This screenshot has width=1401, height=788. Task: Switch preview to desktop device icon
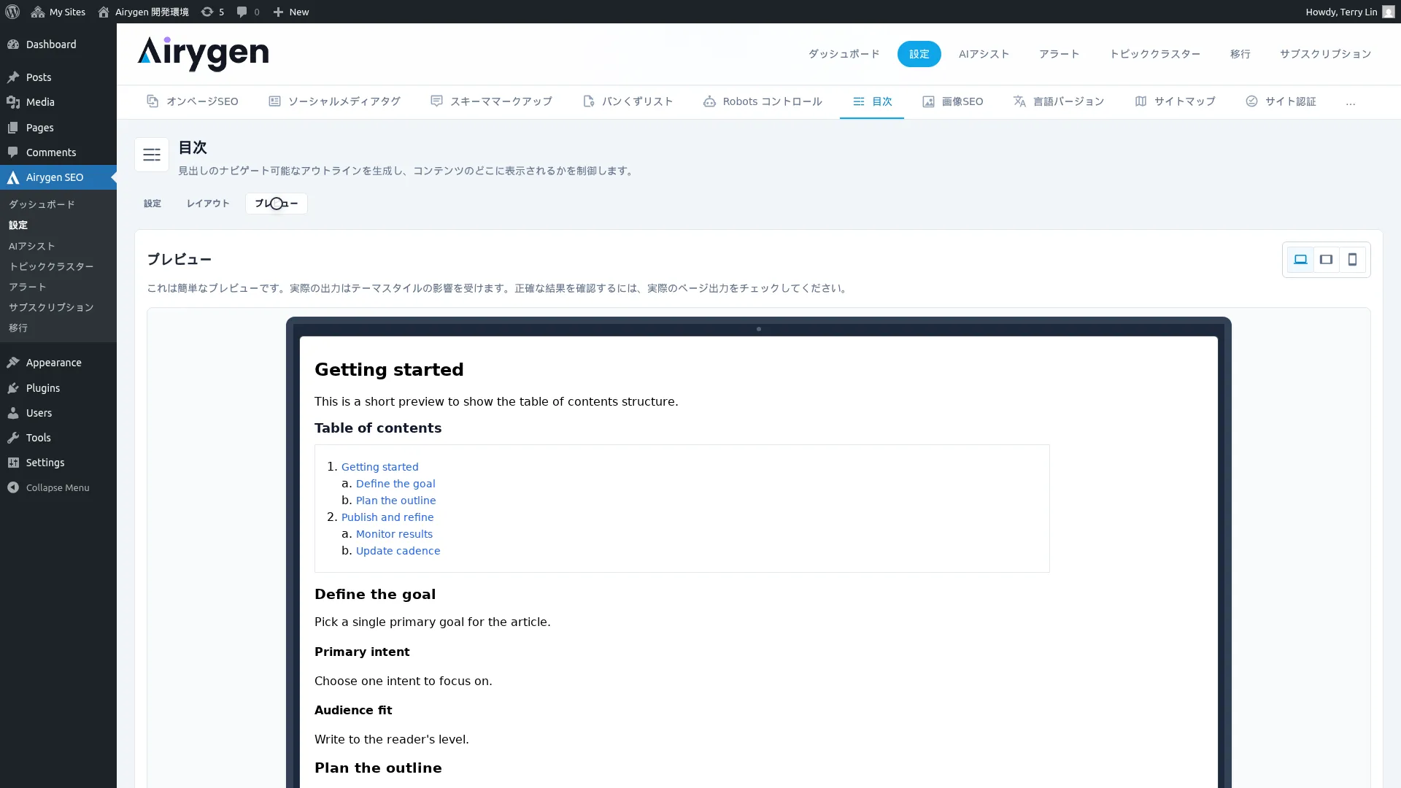click(x=1300, y=260)
